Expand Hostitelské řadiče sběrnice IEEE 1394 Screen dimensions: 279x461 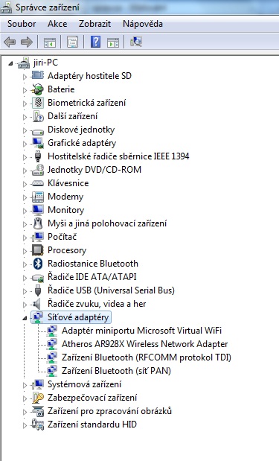pos(25,157)
